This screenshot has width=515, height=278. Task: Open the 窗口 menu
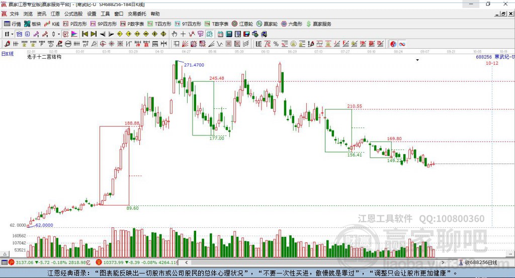point(119,14)
